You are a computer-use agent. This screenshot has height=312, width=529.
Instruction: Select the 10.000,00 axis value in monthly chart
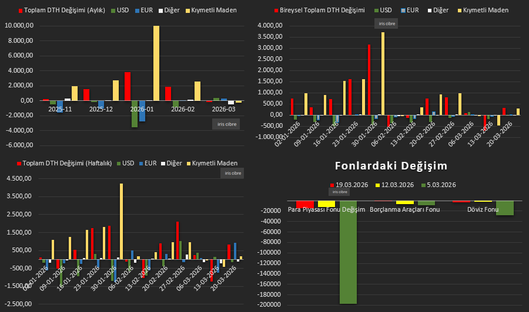coord(19,26)
